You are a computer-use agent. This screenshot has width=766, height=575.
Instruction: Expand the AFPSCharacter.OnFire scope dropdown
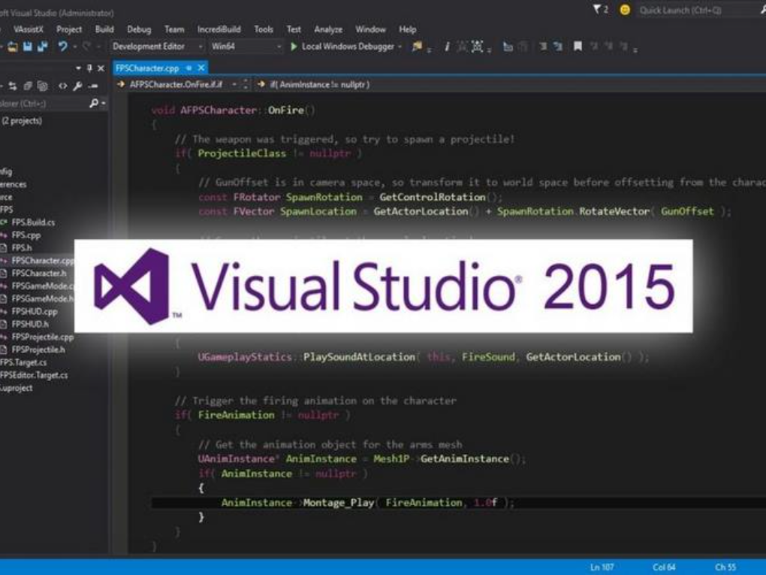point(235,85)
